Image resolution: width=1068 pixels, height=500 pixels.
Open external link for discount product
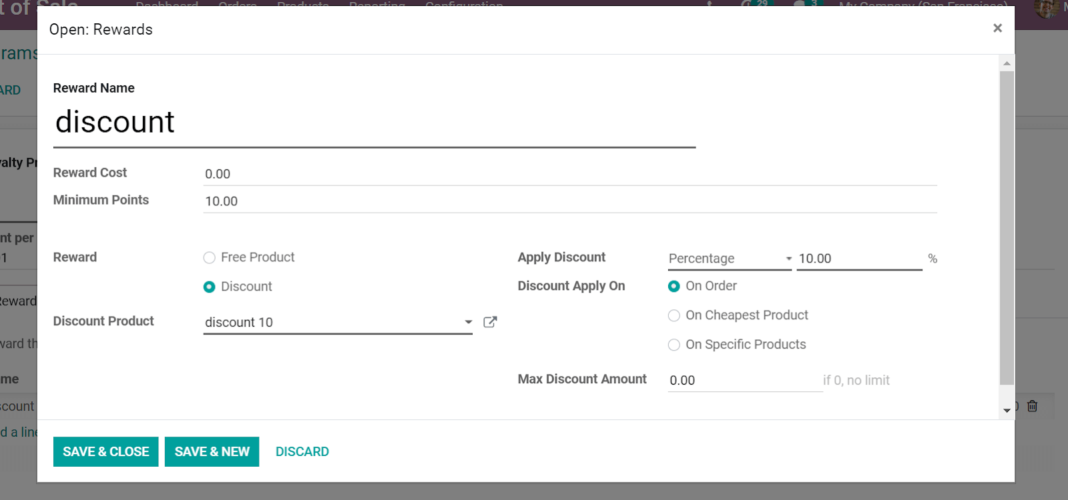490,322
